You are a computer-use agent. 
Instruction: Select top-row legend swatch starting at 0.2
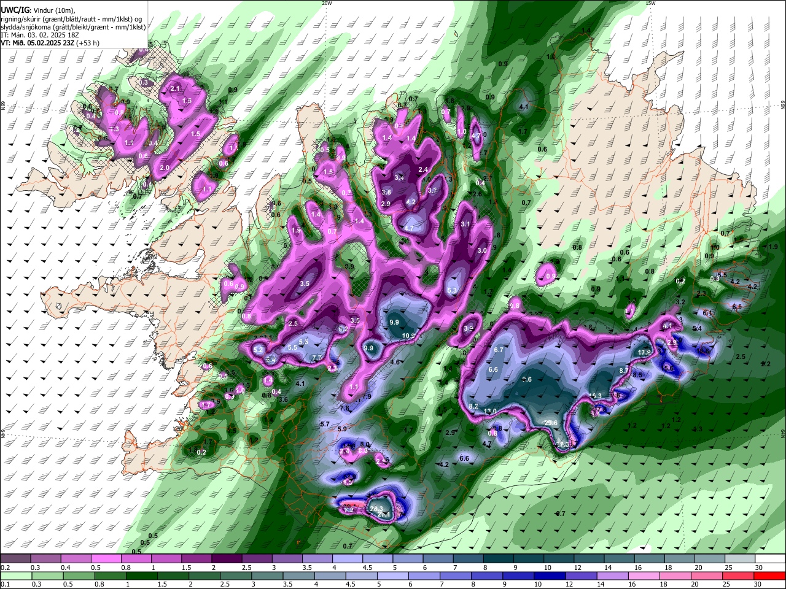[x=15, y=559]
